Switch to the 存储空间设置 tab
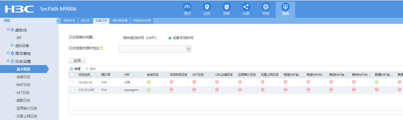 click(x=142, y=21)
